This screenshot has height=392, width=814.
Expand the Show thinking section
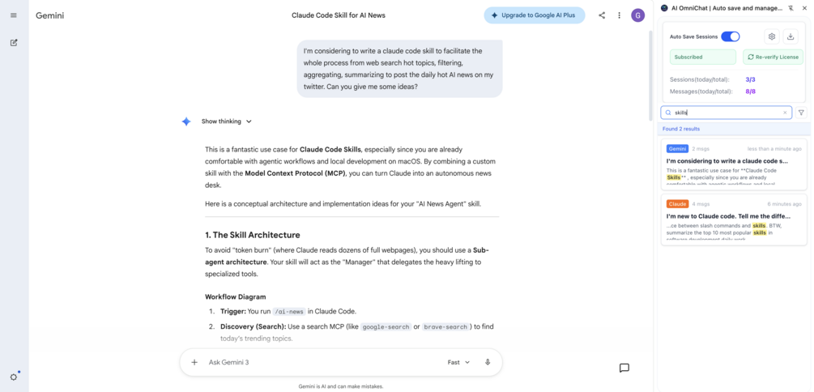[226, 121]
